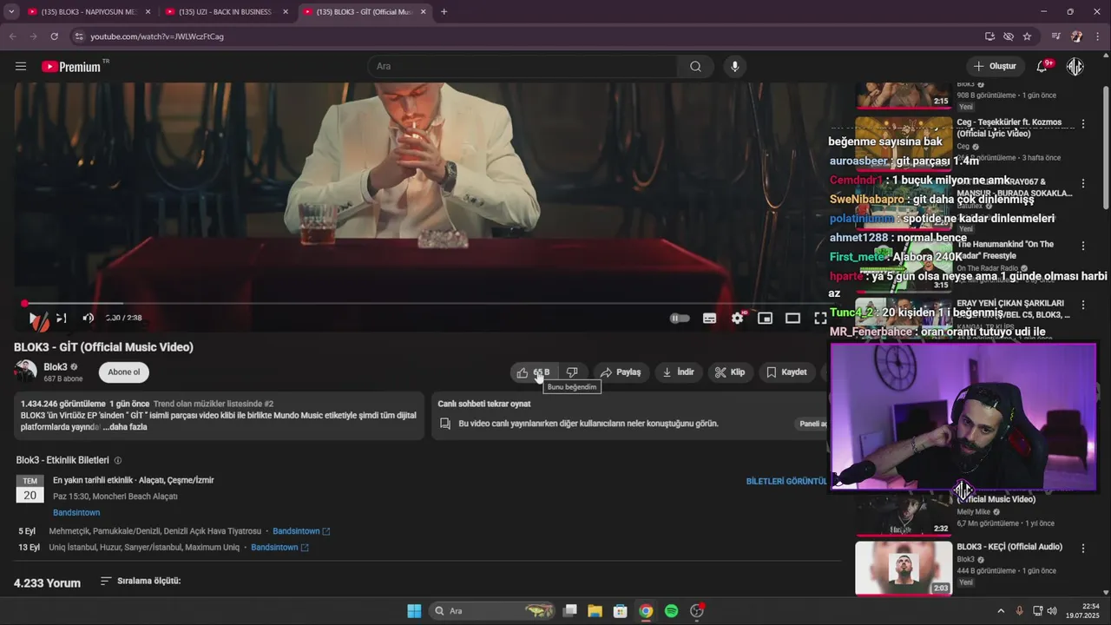
Task: Open Blok3 channel avatar
Action: coord(25,372)
